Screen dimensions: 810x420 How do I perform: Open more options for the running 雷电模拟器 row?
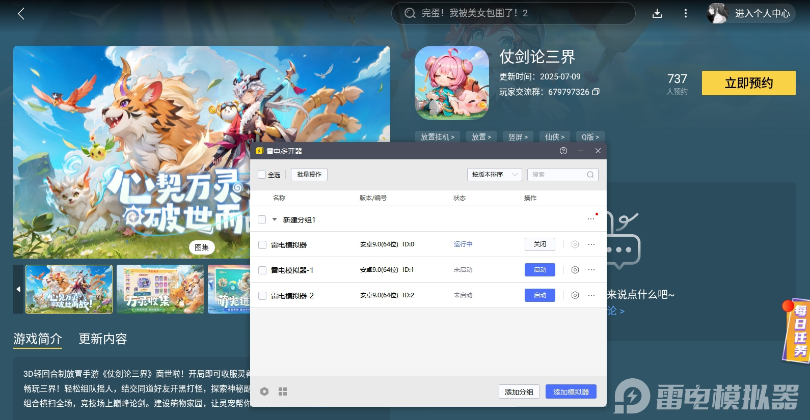(591, 244)
